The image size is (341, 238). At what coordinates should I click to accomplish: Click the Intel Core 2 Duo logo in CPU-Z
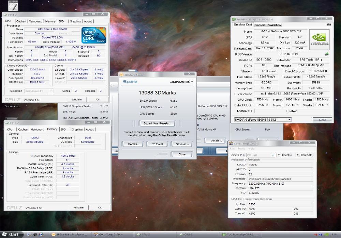tap(94, 35)
